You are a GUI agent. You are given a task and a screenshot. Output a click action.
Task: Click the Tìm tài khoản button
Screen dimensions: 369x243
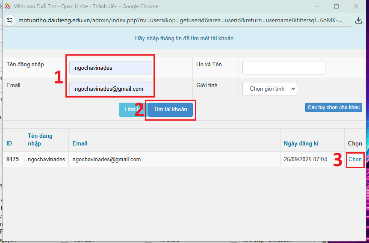[170, 110]
